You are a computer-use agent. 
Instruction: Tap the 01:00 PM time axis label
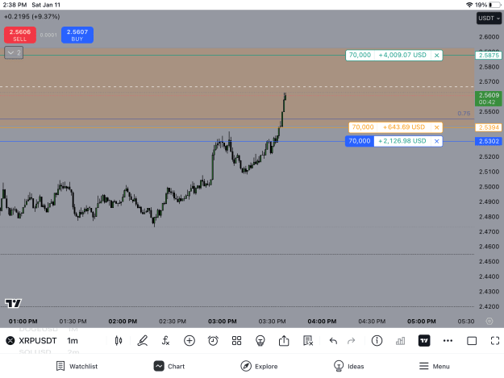point(23,321)
